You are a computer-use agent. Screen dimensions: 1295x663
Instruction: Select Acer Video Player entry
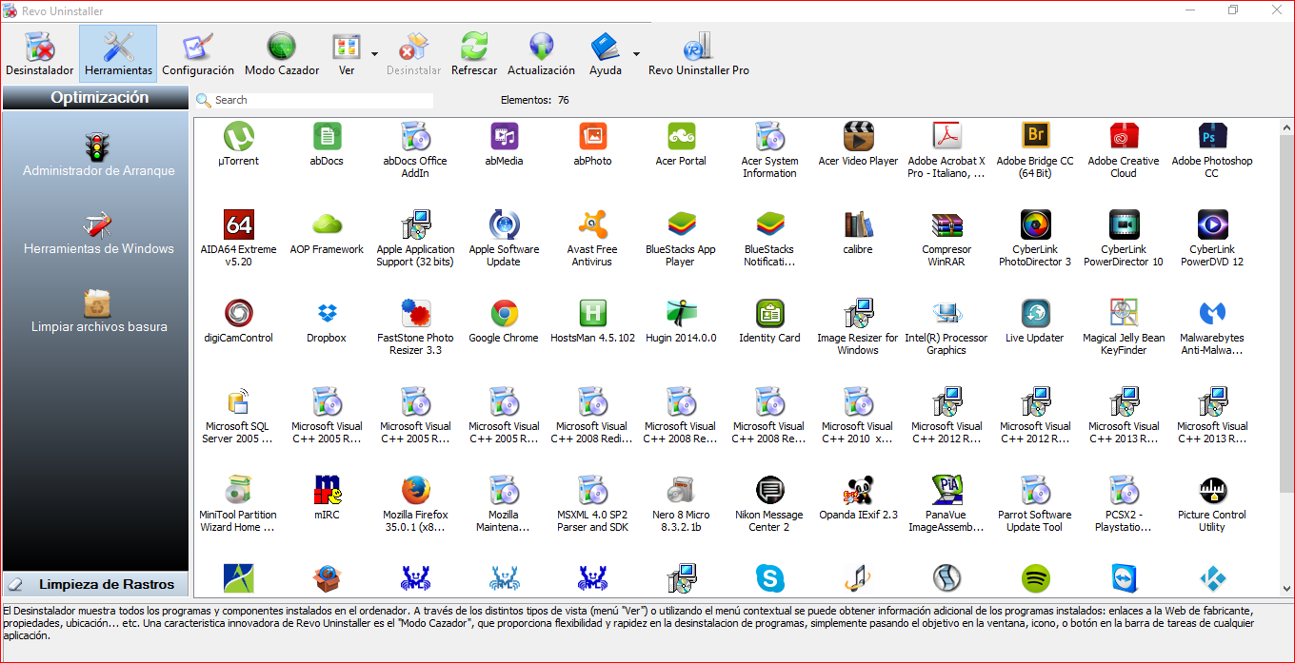(858, 145)
